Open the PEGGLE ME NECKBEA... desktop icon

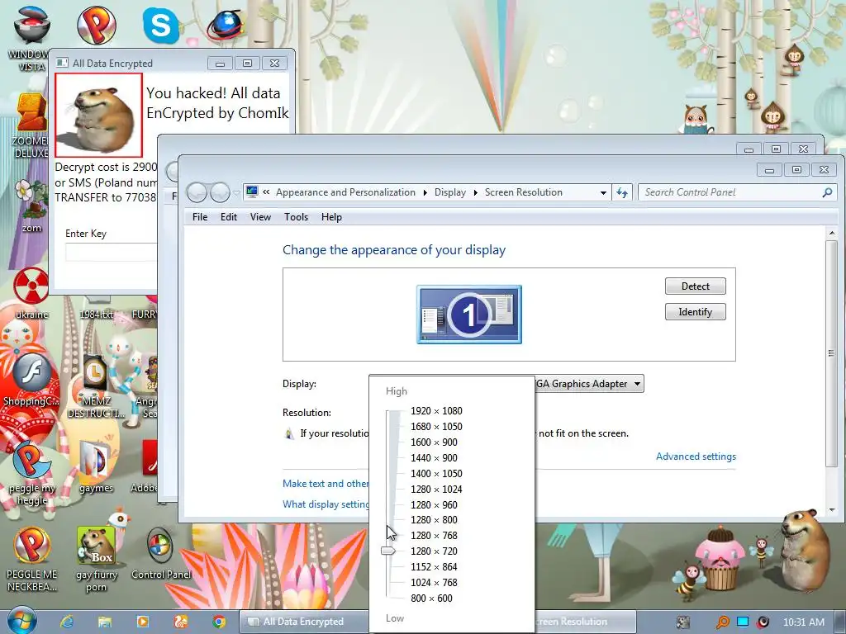coord(31,560)
